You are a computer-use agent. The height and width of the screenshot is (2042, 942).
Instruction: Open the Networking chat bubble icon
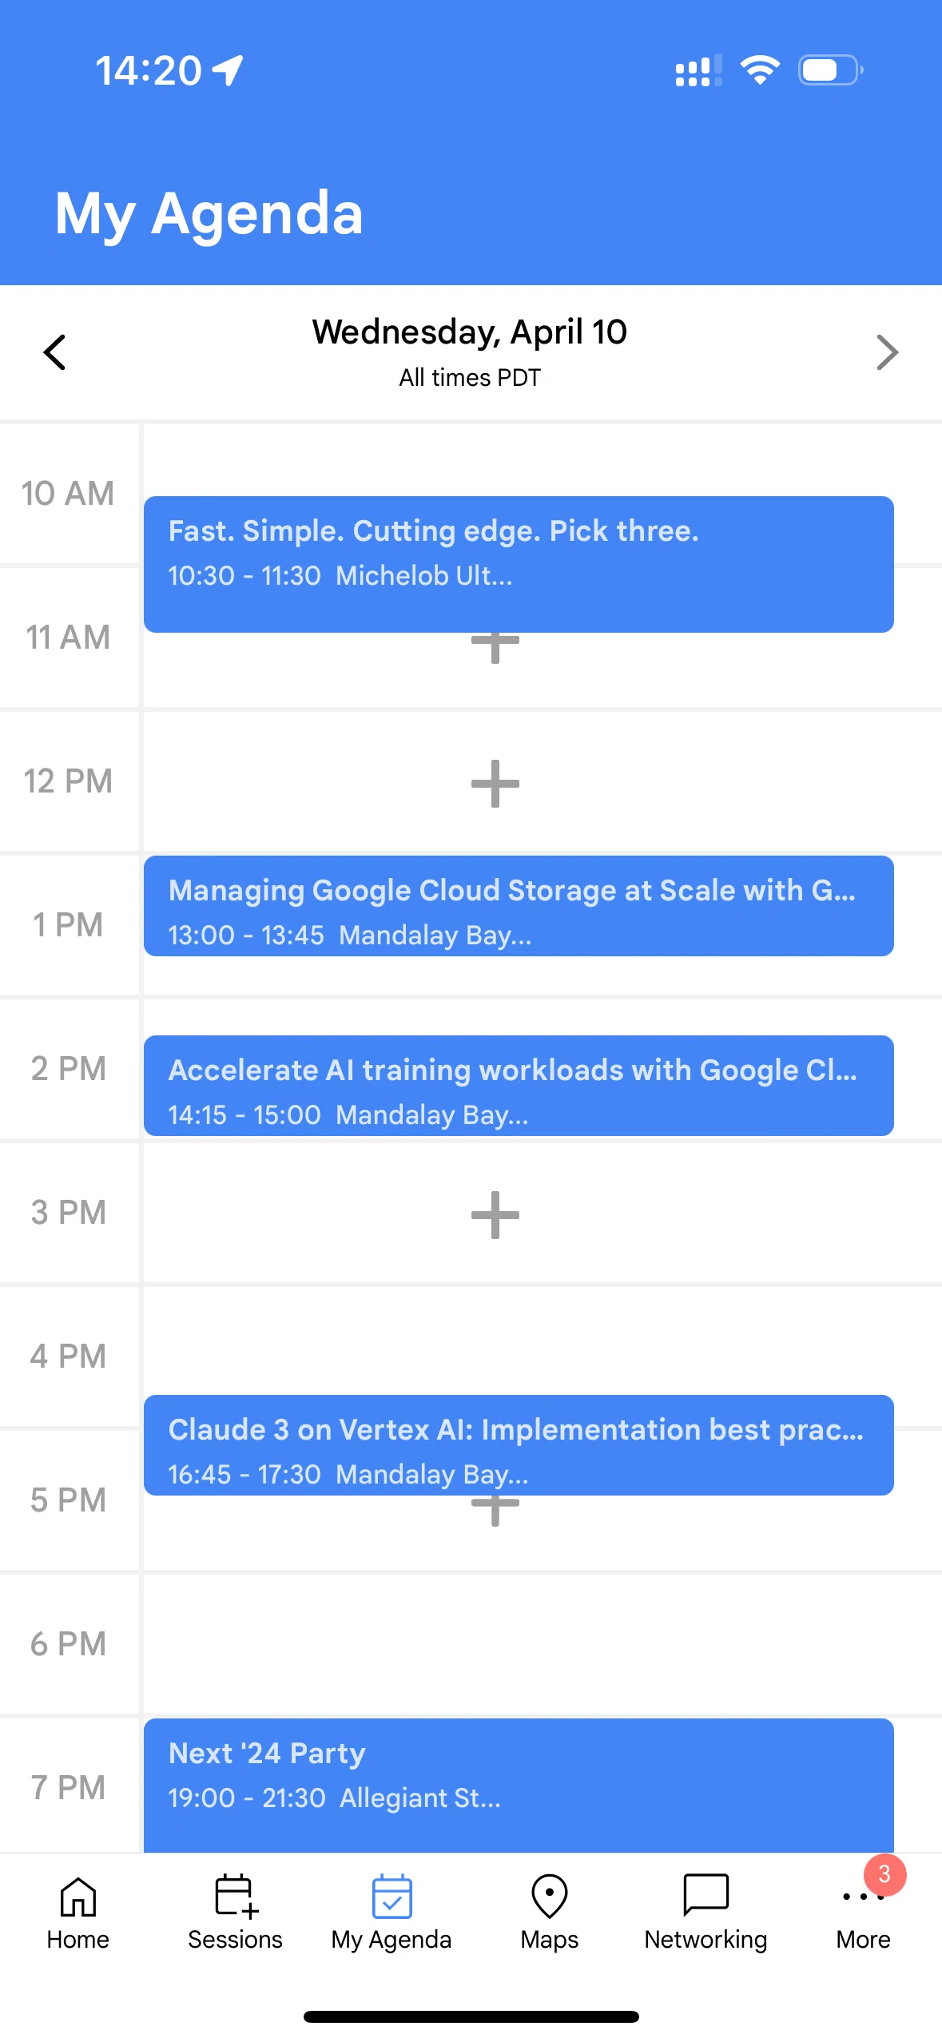[706, 1895]
